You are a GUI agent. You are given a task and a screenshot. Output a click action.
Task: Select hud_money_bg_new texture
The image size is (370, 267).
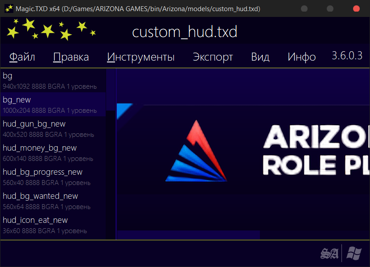click(53, 152)
